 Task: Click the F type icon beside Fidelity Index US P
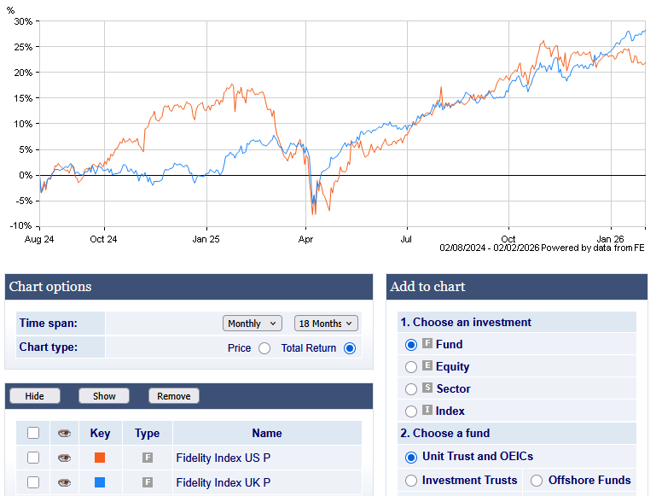[x=148, y=458]
